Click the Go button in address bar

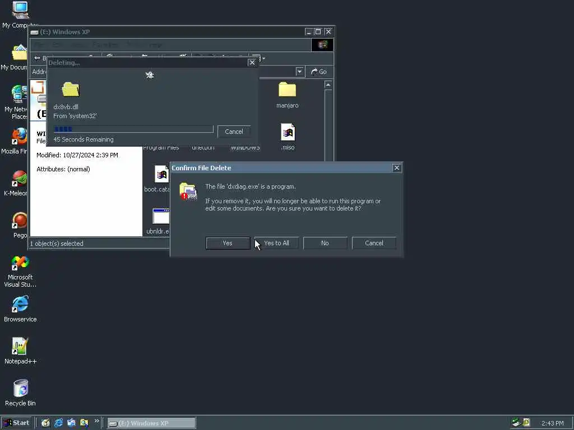319,72
